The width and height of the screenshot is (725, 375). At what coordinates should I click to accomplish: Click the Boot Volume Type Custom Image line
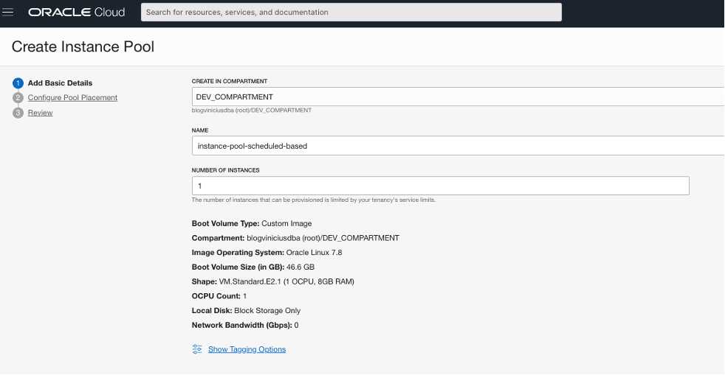[252, 223]
